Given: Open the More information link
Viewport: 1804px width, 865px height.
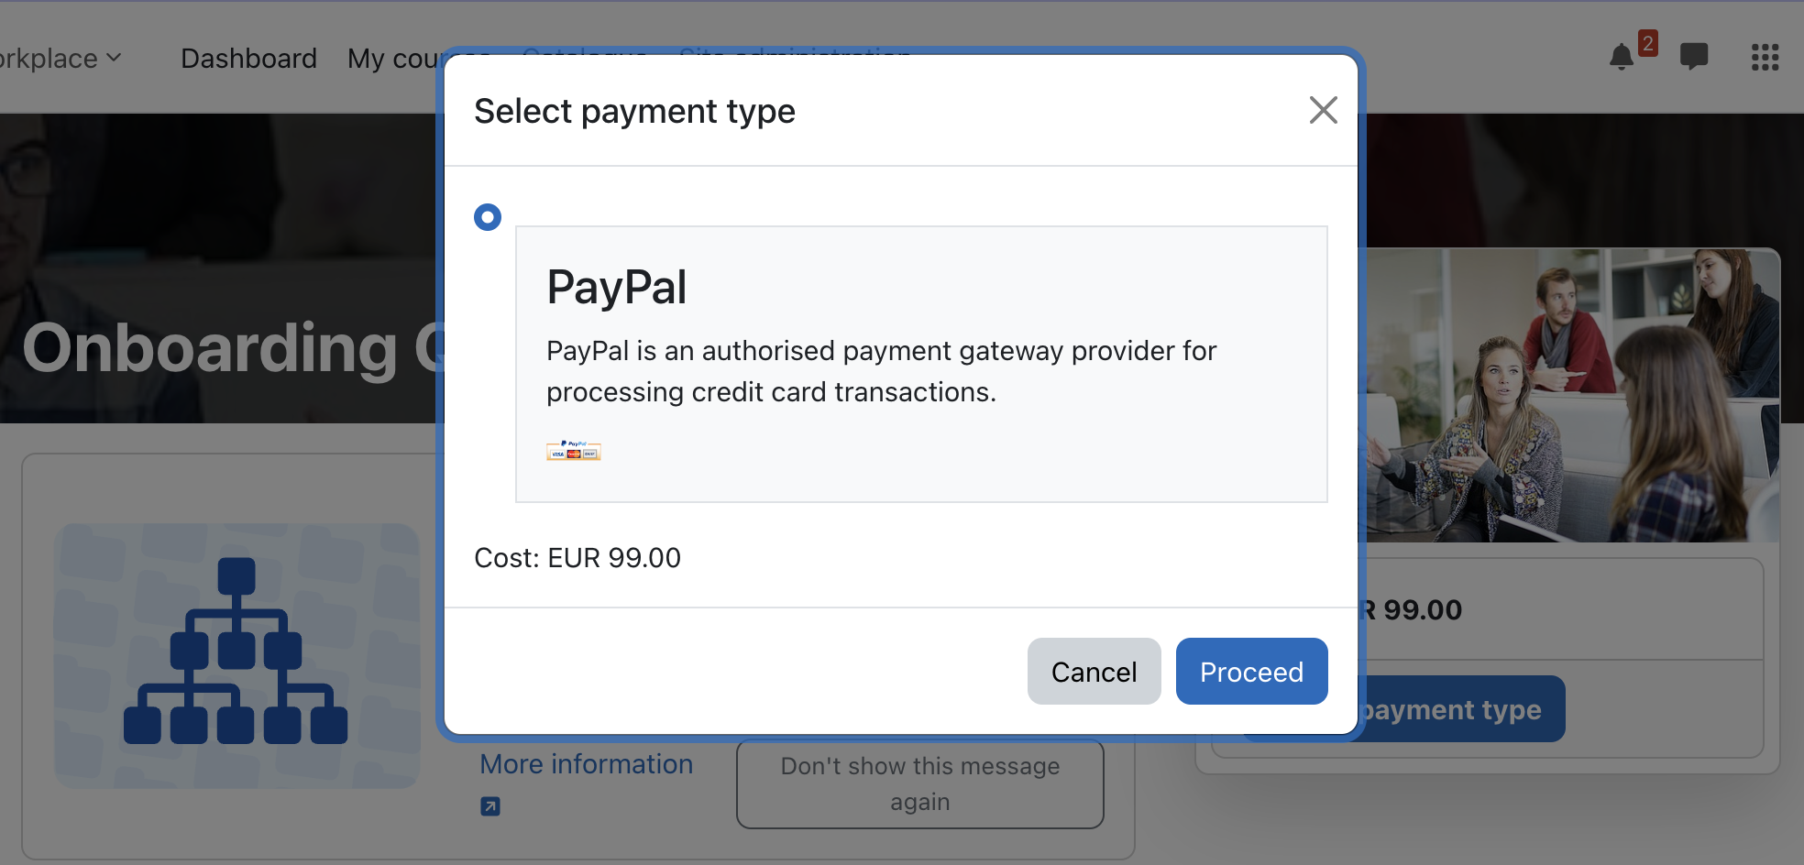Looking at the screenshot, I should 586,764.
